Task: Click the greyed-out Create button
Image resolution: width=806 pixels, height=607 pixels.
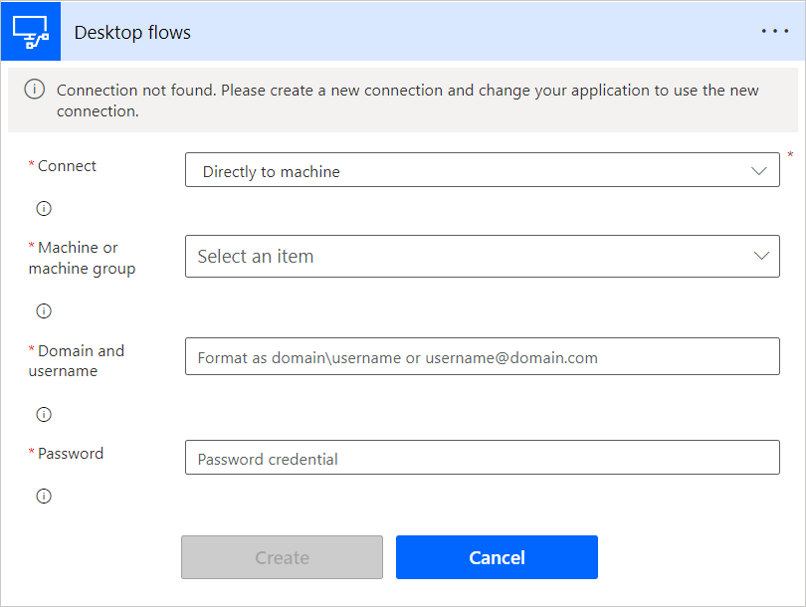Action: point(282,557)
